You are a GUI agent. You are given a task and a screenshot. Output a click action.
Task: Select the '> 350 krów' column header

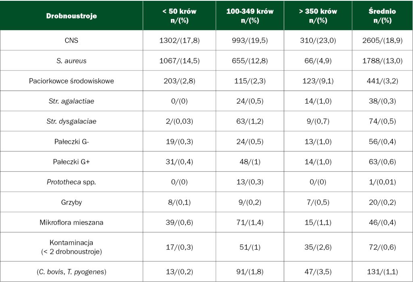pyautogui.click(x=318, y=16)
